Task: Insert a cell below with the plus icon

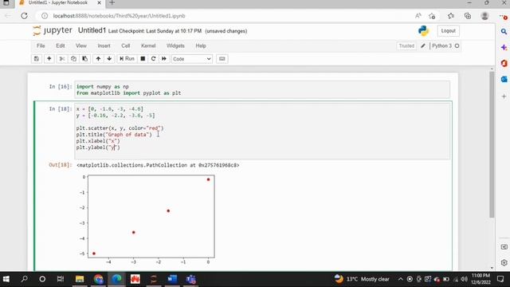Action: pyautogui.click(x=49, y=59)
